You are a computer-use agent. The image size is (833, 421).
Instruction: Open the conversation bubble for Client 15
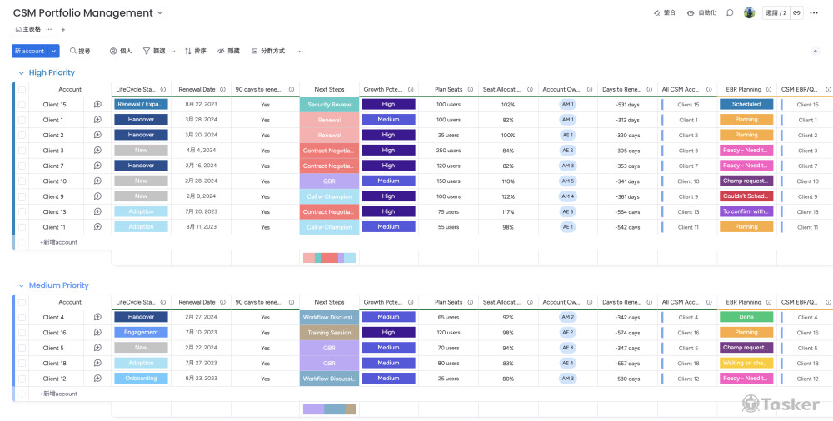coord(97,105)
